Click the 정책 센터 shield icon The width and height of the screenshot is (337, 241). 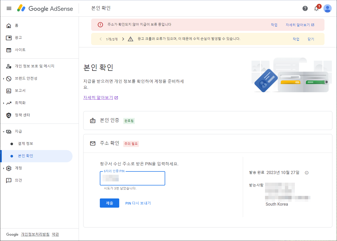pos(9,115)
